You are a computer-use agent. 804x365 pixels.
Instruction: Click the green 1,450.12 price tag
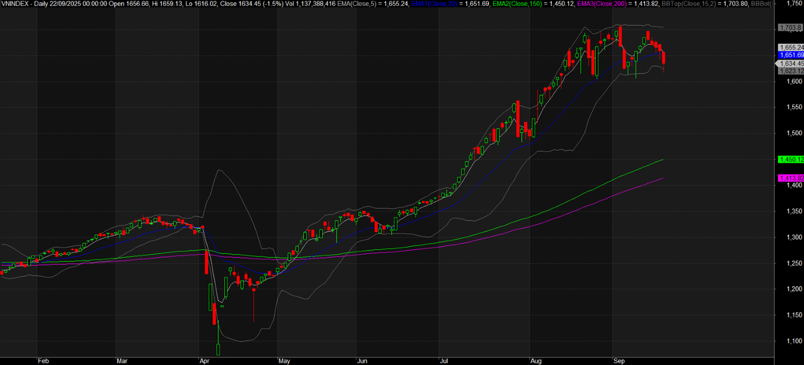pos(790,160)
